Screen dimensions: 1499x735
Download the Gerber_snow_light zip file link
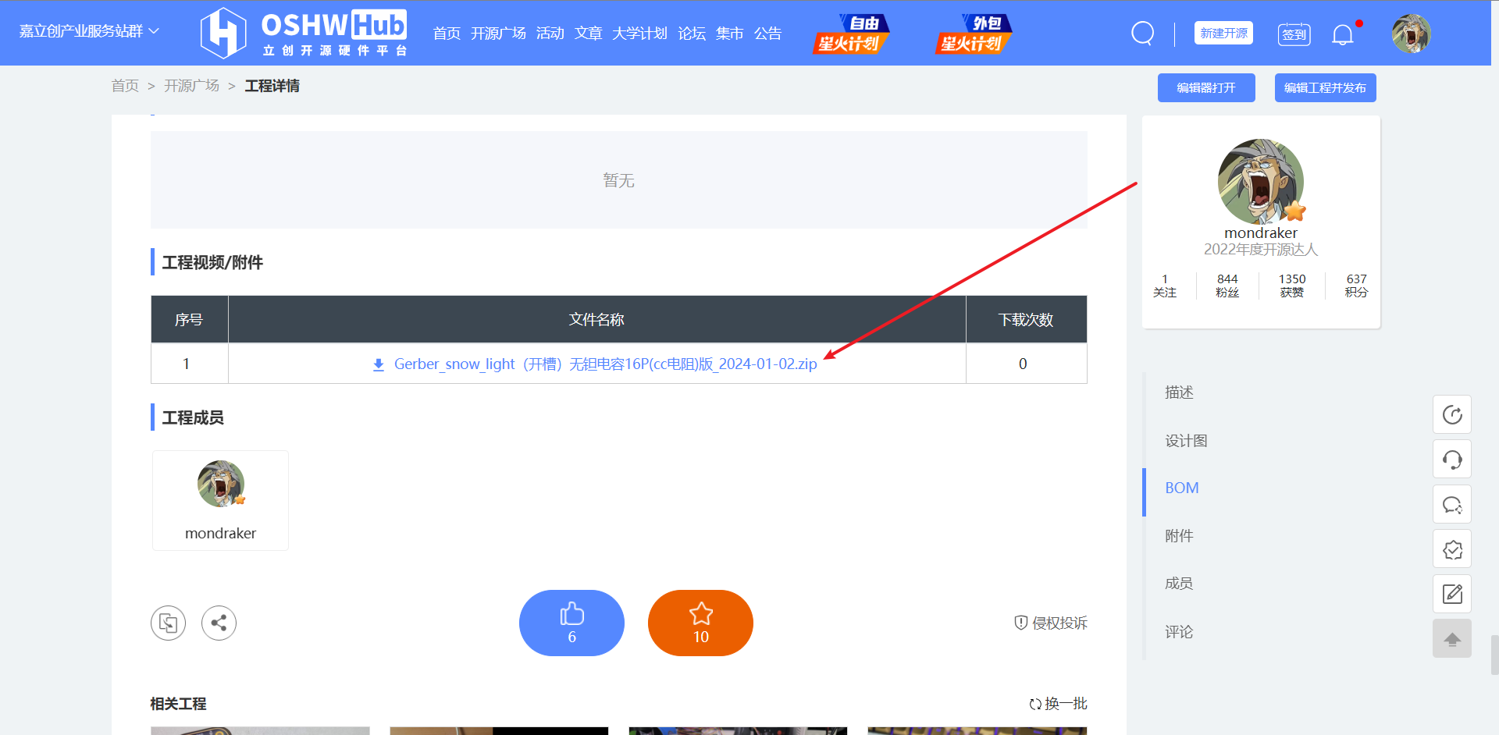click(x=605, y=364)
